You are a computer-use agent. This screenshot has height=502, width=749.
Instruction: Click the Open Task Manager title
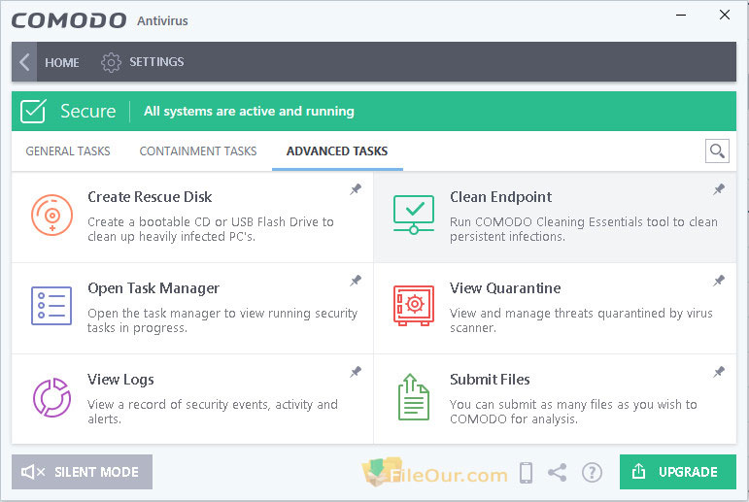click(x=153, y=288)
